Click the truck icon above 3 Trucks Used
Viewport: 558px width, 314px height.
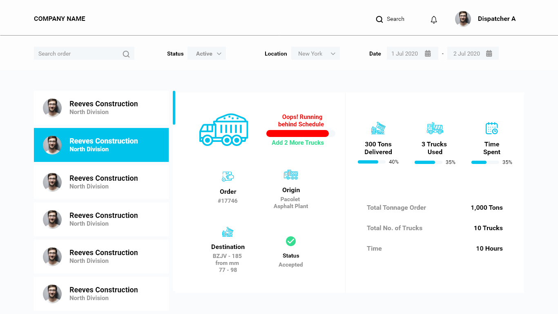click(435, 128)
